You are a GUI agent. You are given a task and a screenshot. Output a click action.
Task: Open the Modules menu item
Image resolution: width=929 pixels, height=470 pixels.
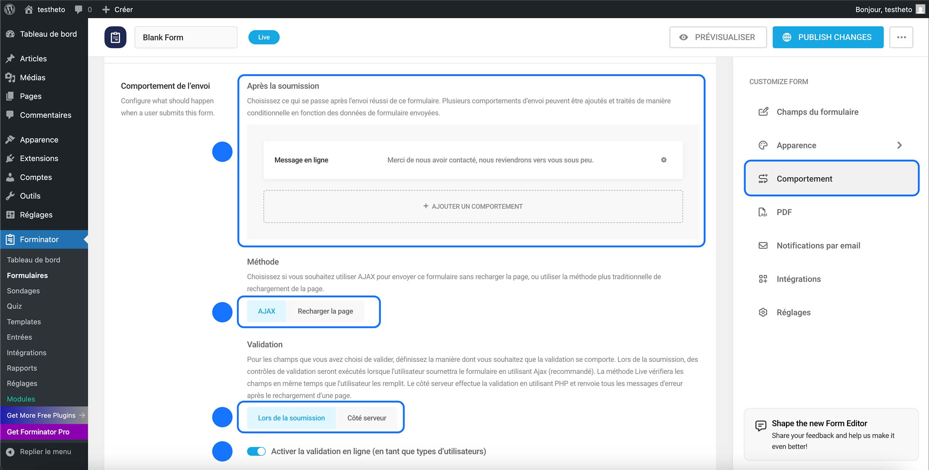21,399
